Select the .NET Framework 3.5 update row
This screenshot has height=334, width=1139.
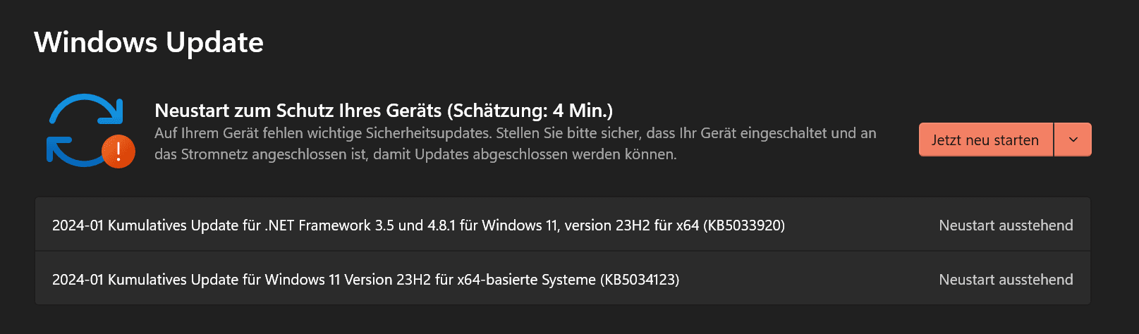(x=563, y=225)
